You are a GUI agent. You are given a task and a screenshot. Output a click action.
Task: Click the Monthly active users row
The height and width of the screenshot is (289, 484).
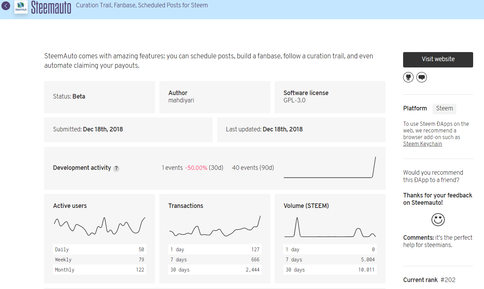point(99,270)
